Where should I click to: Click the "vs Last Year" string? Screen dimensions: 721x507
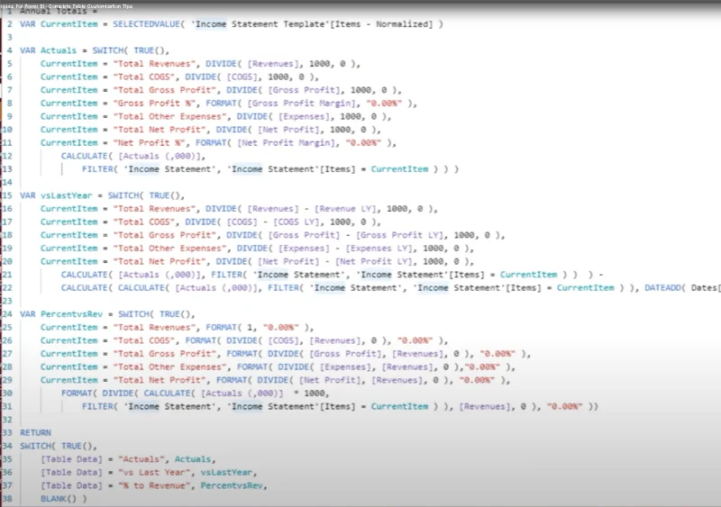[154, 472]
